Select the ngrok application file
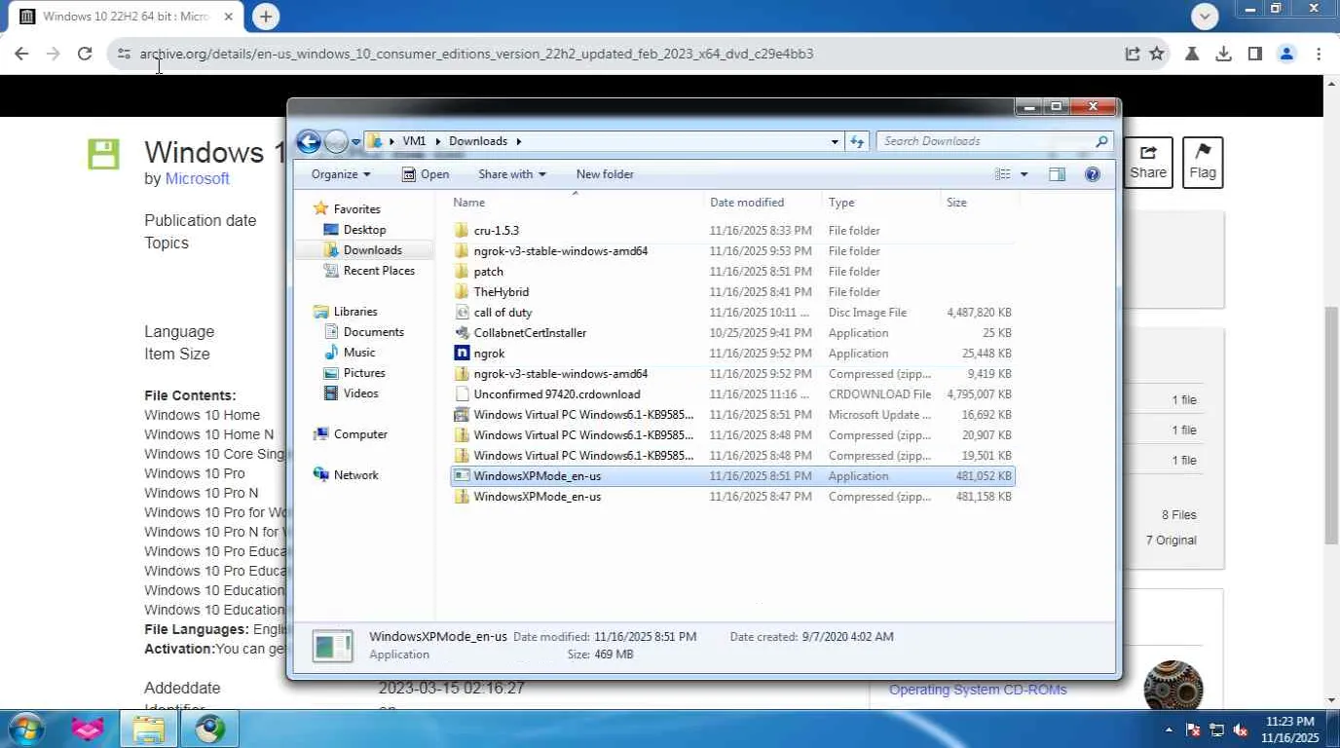1340x748 pixels. coord(732,354)
